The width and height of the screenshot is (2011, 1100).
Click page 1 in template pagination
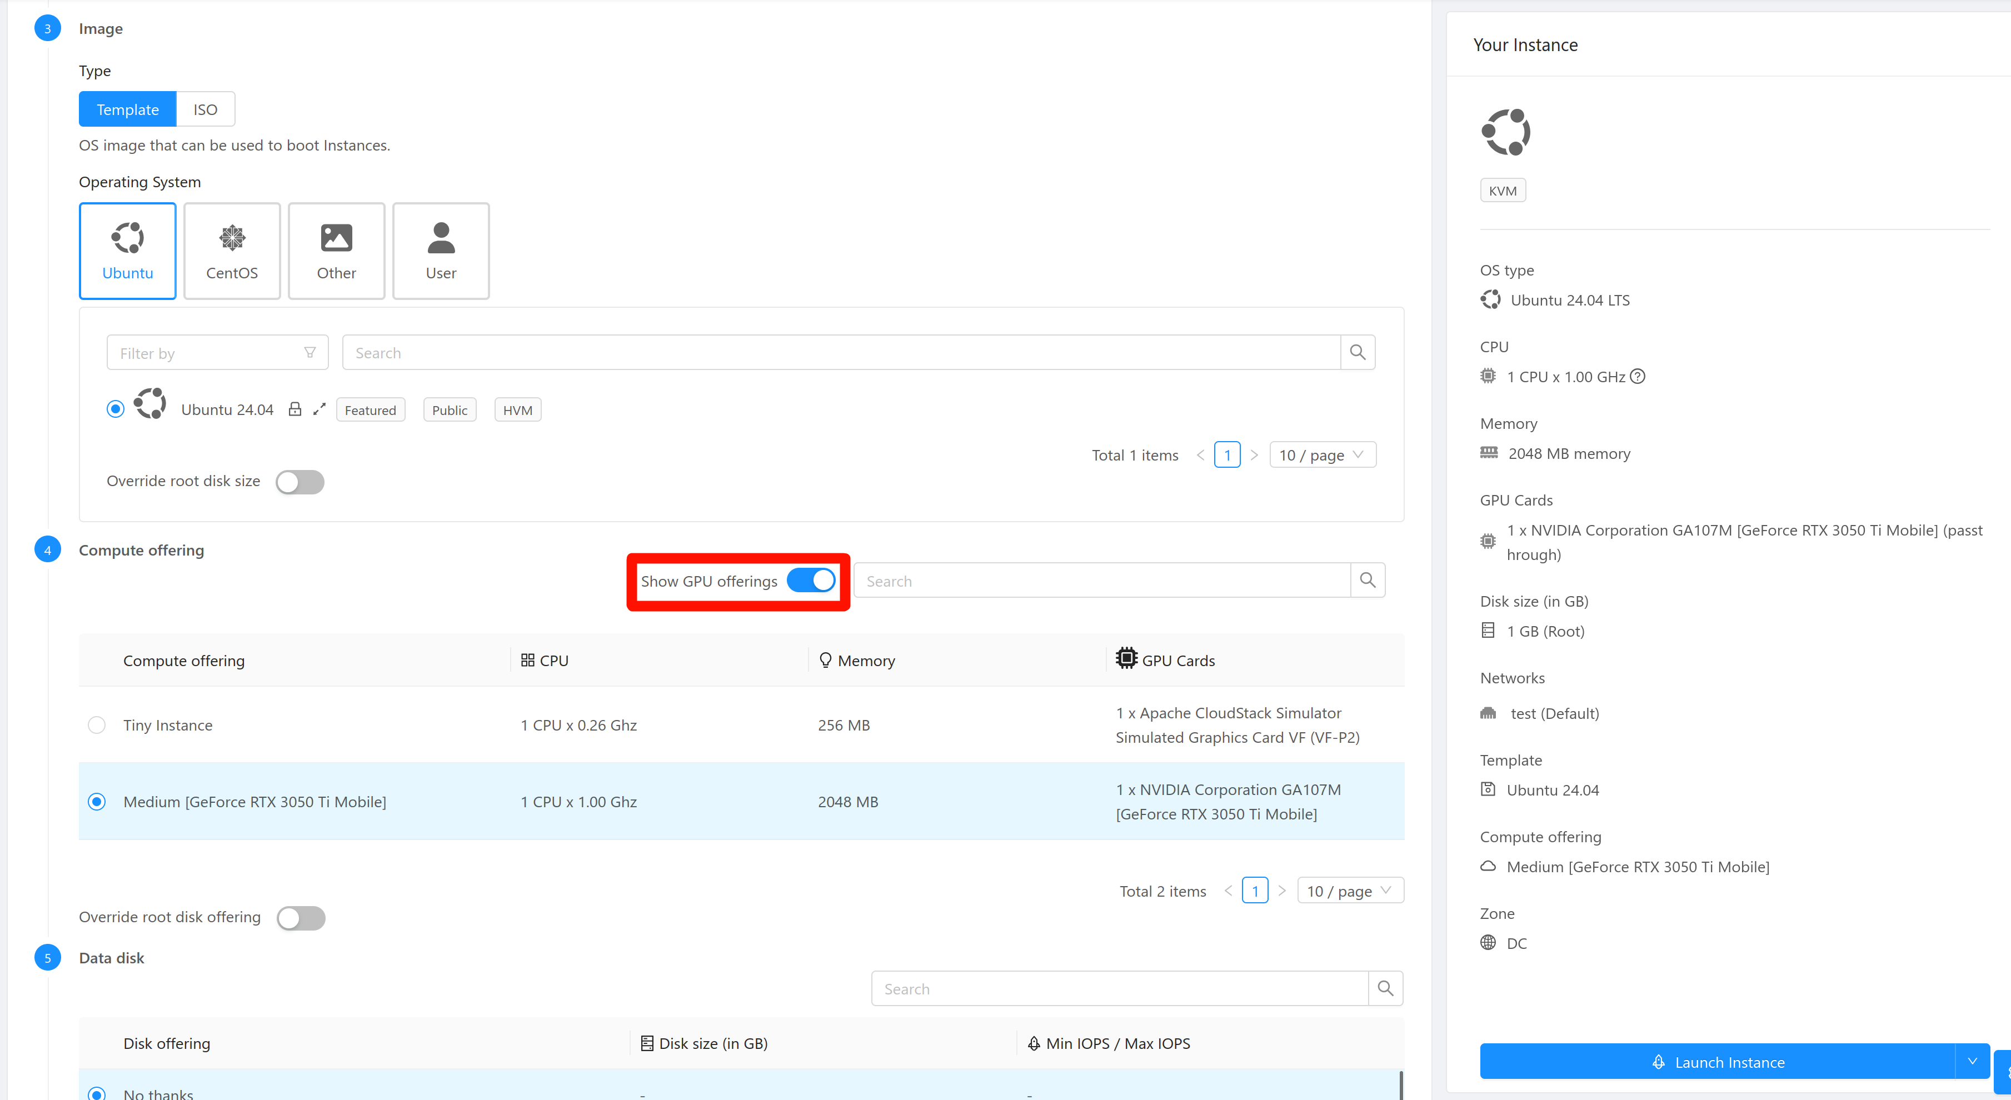1227,454
